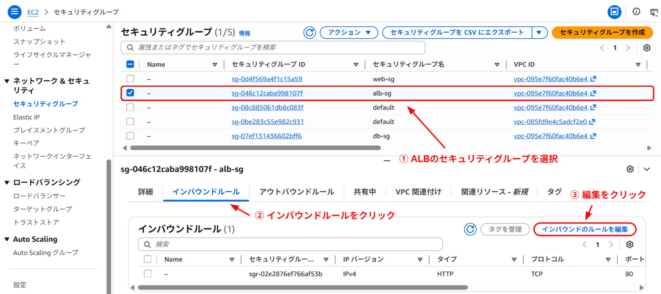The height and width of the screenshot is (294, 661).
Task: Sort by セキュリティグループ ID column
Action: 356,65
